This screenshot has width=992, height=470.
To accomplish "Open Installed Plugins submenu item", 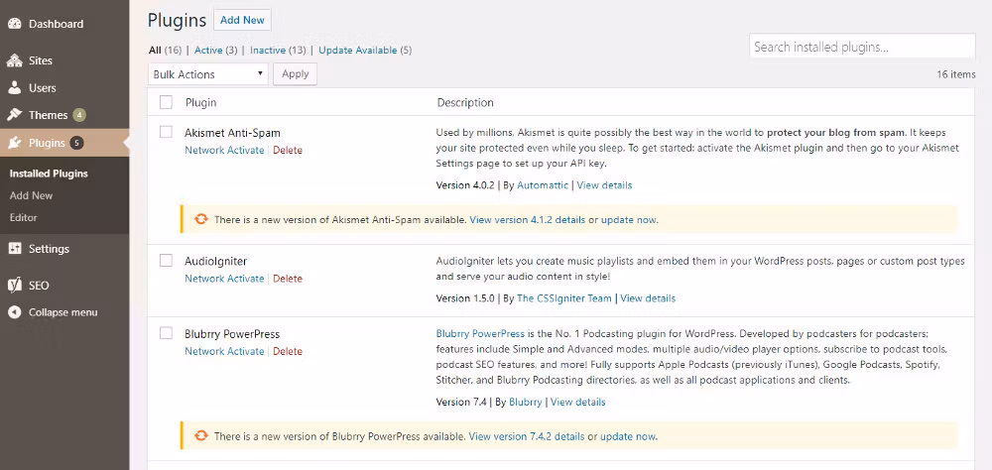I will 49,174.
